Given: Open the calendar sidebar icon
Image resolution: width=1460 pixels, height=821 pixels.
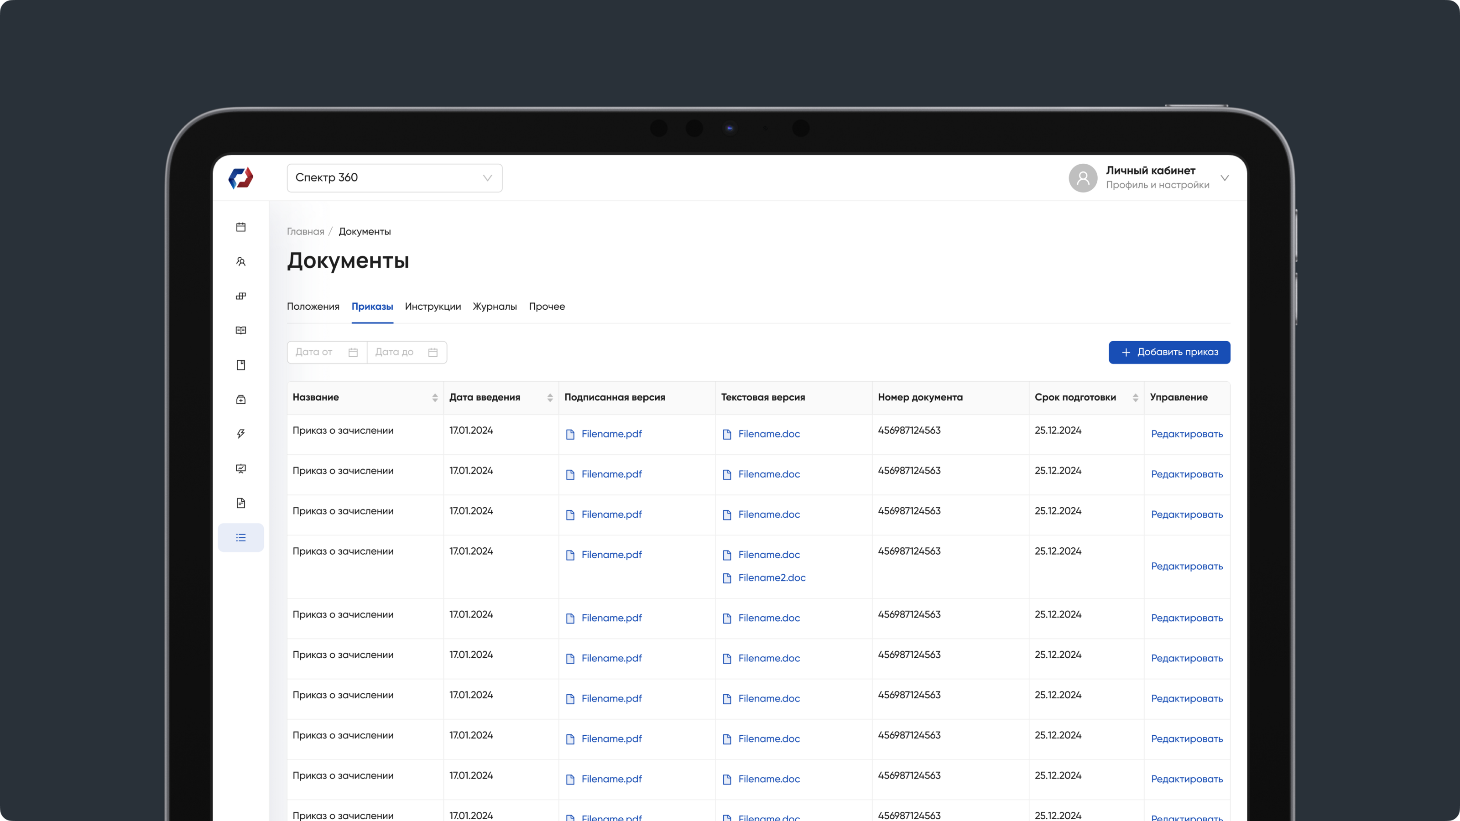Looking at the screenshot, I should [241, 227].
